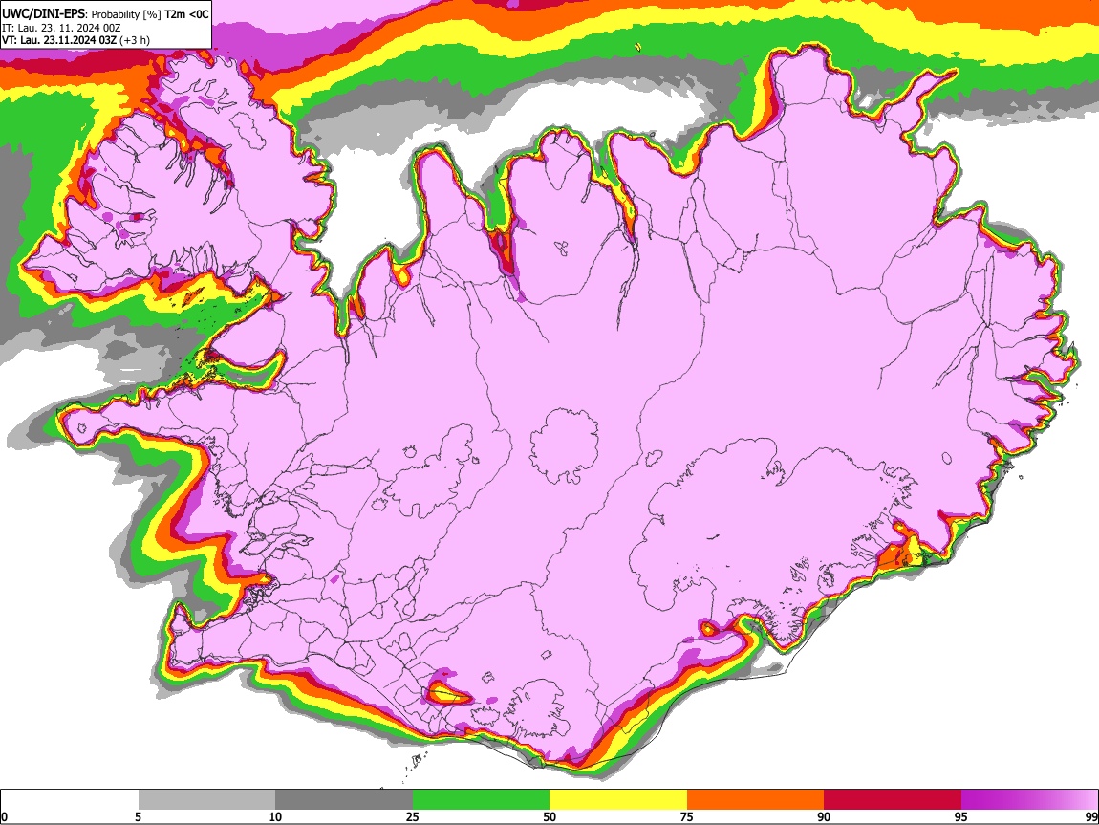Click the legend tick label '10'

275,816
